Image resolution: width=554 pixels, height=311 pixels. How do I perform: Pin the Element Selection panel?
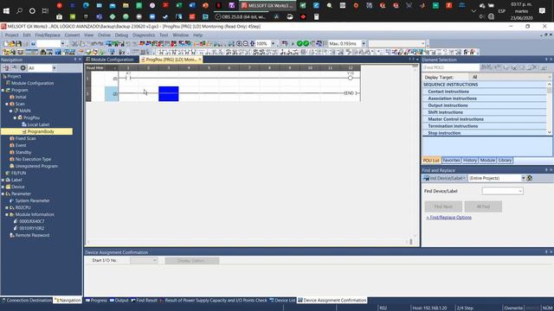point(546,60)
